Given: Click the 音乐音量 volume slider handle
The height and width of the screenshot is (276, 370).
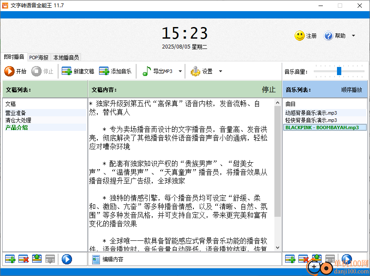Looking at the screenshot, I should (x=339, y=71).
